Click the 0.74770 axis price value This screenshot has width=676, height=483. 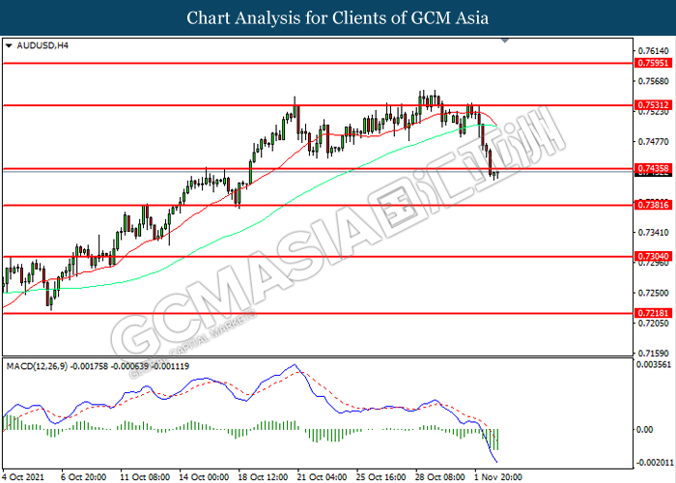(654, 141)
